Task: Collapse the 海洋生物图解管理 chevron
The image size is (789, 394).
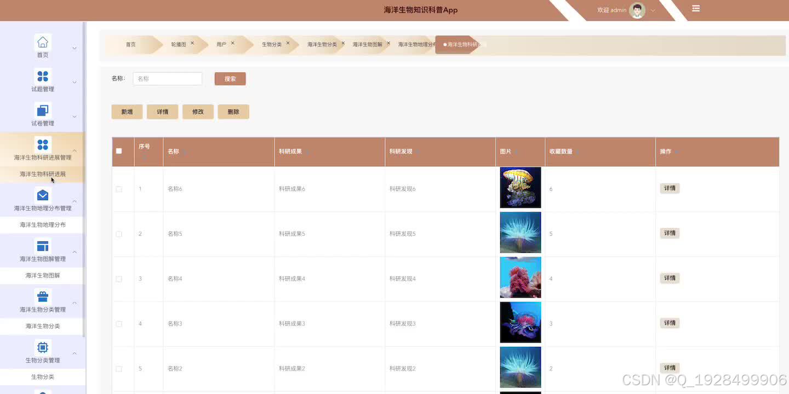Action: pos(75,252)
